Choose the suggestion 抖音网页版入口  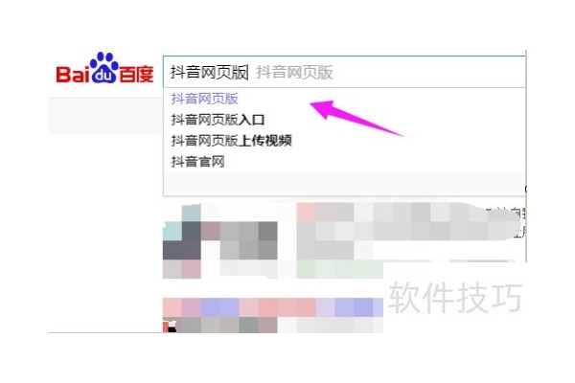coord(218,120)
